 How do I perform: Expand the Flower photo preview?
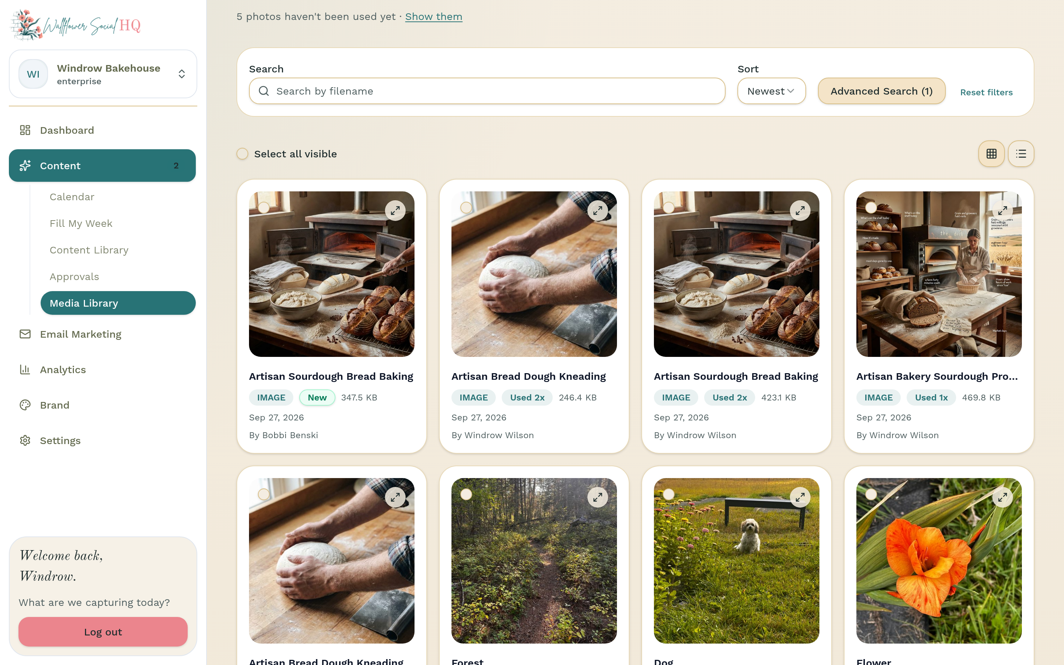pyautogui.click(x=1002, y=497)
